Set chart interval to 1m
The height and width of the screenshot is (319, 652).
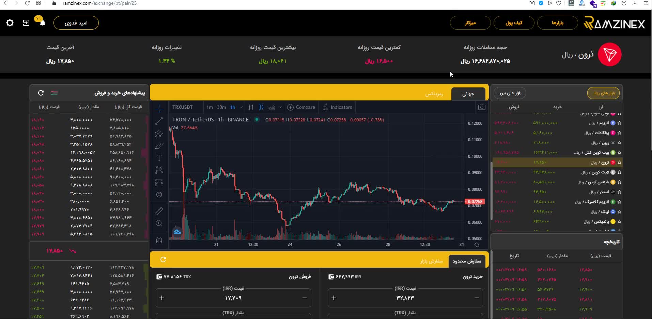click(x=209, y=107)
